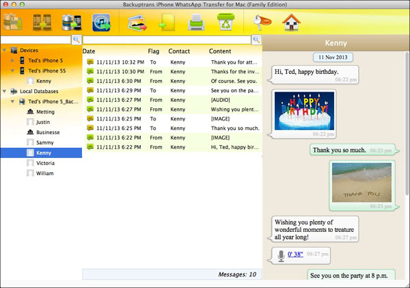
Task: Click the '11 Nov 2013' date label
Action: coord(333,57)
